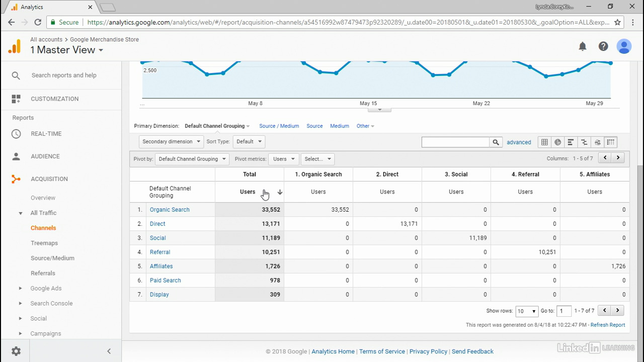Viewport: 644px width, 362px height.
Task: Switch to Term cloud view icon
Action: (x=597, y=142)
